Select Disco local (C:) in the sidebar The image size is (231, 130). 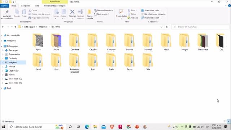tap(15, 79)
